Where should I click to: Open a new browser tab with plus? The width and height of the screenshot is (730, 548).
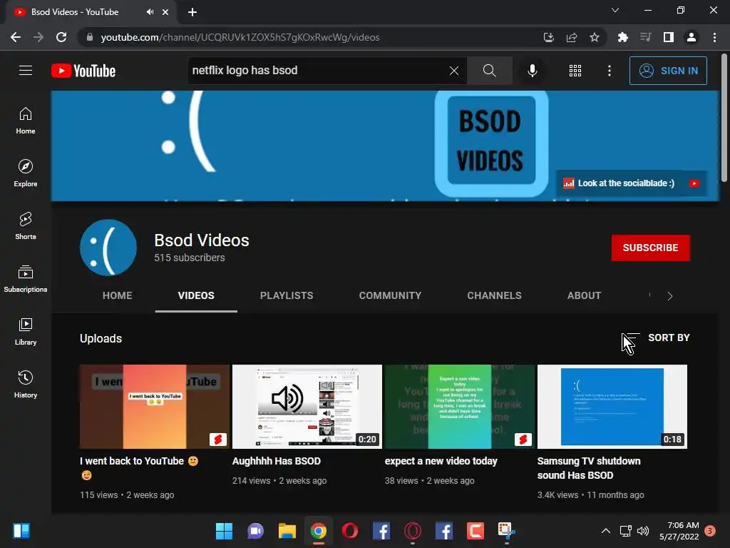pos(192,12)
